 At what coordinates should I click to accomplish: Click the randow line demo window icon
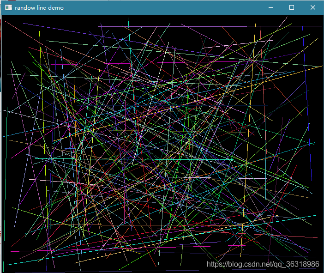coord(8,8)
